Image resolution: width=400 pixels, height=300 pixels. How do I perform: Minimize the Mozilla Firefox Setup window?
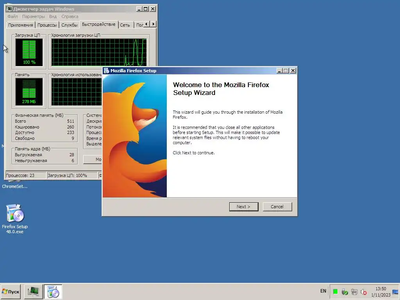coord(279,71)
